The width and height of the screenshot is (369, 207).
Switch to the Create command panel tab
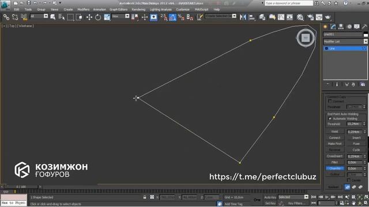pyautogui.click(x=325, y=26)
